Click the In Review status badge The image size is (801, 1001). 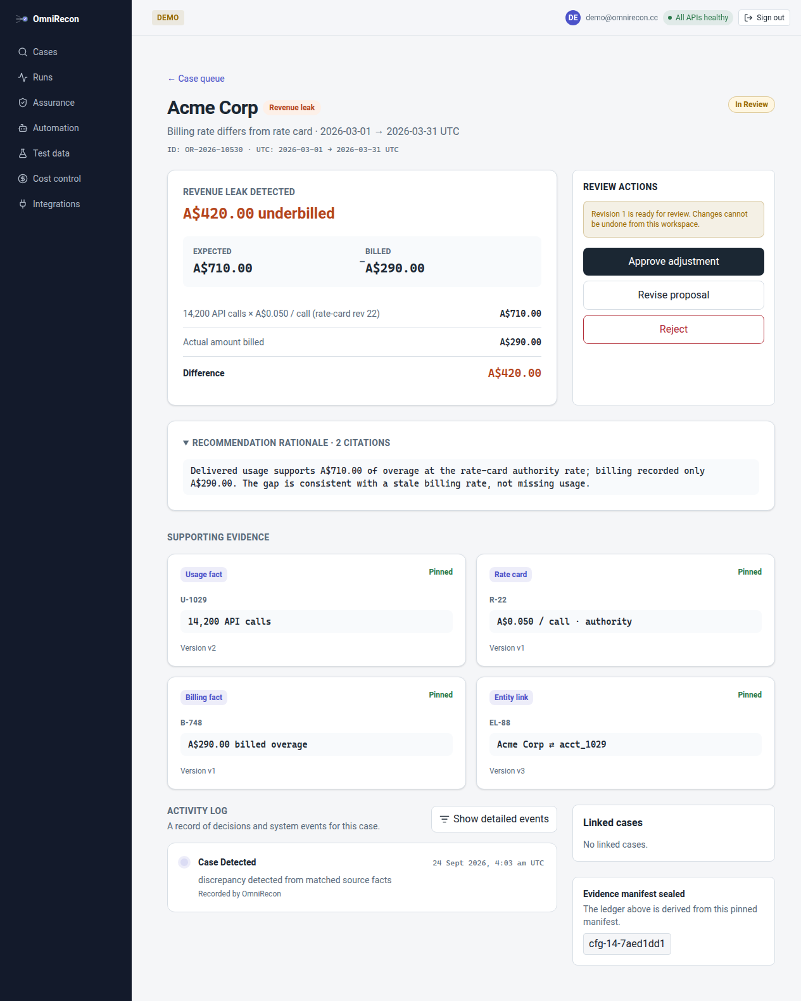click(752, 105)
